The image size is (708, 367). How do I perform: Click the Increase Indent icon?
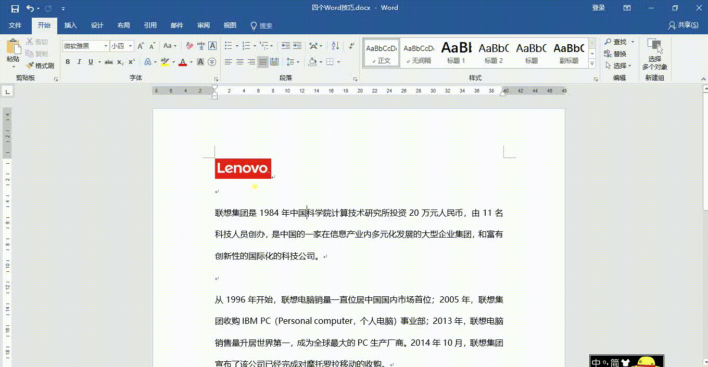tap(297, 46)
